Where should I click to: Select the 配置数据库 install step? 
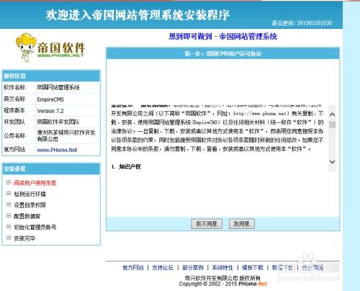click(x=27, y=216)
